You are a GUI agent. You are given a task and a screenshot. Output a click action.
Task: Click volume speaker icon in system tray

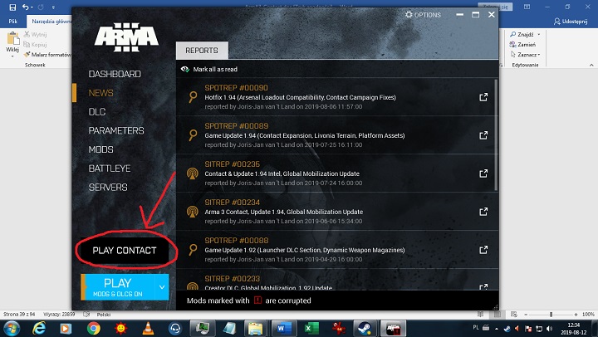(549, 328)
